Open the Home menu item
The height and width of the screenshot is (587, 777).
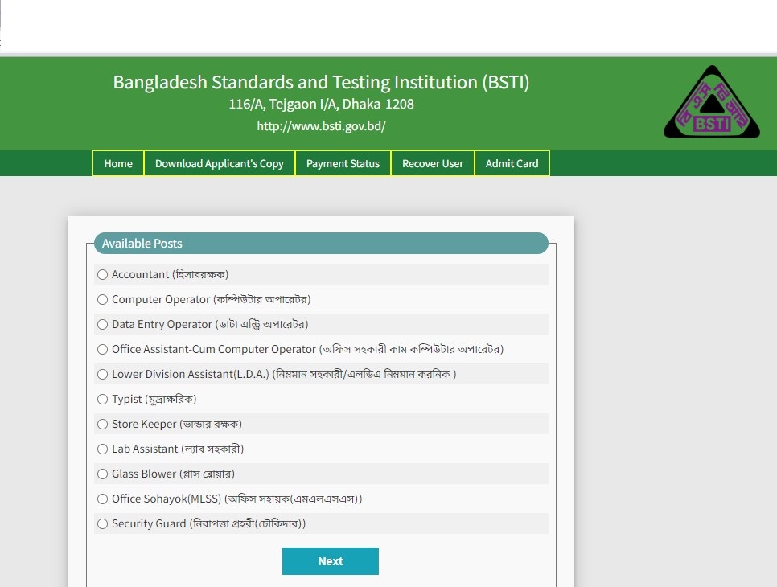tap(118, 163)
